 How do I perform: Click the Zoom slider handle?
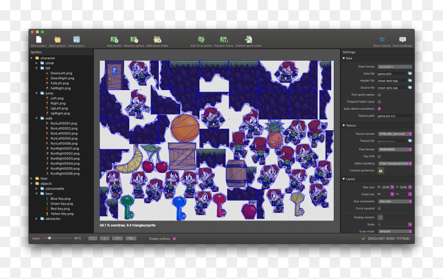tap(49, 238)
